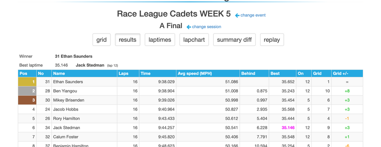Click the gold first-place position cell
Screen dimensions: 381x147
click(x=27, y=82)
